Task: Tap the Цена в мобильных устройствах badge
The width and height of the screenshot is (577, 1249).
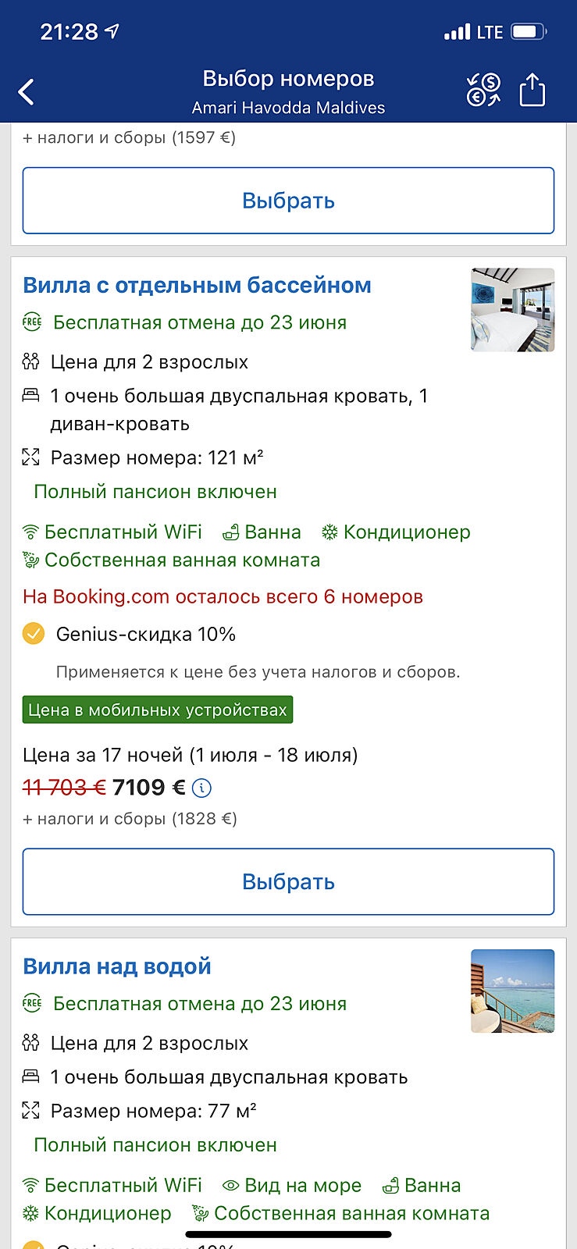Action: [x=158, y=710]
